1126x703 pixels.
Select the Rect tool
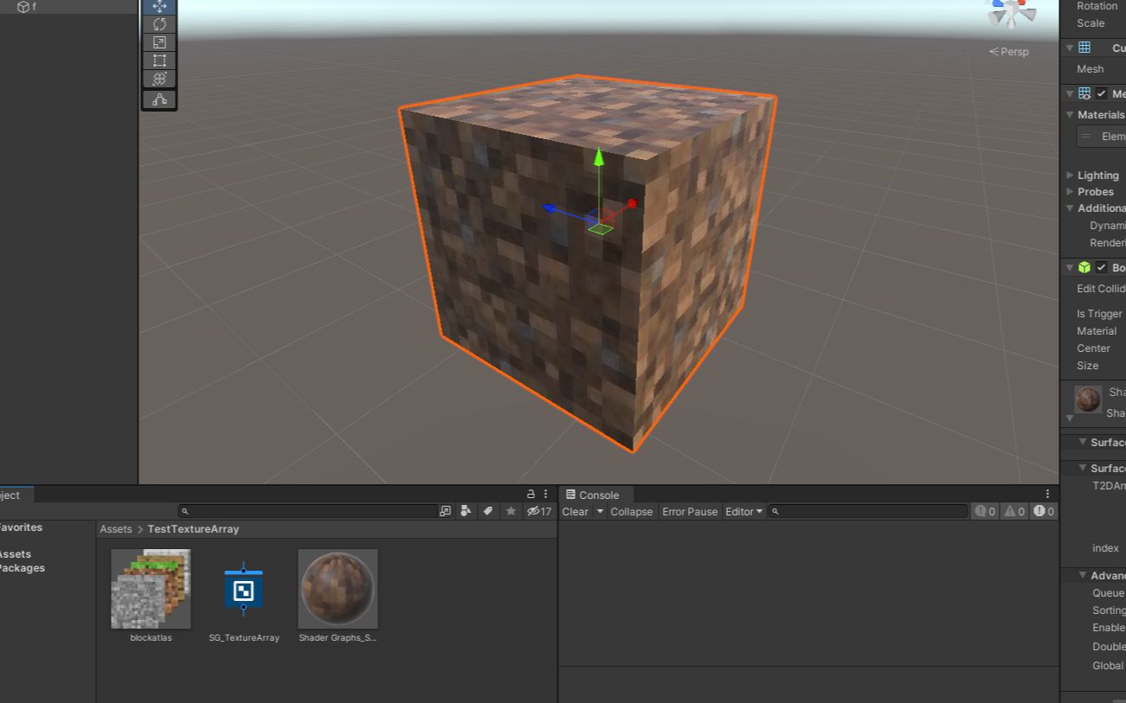pos(159,60)
